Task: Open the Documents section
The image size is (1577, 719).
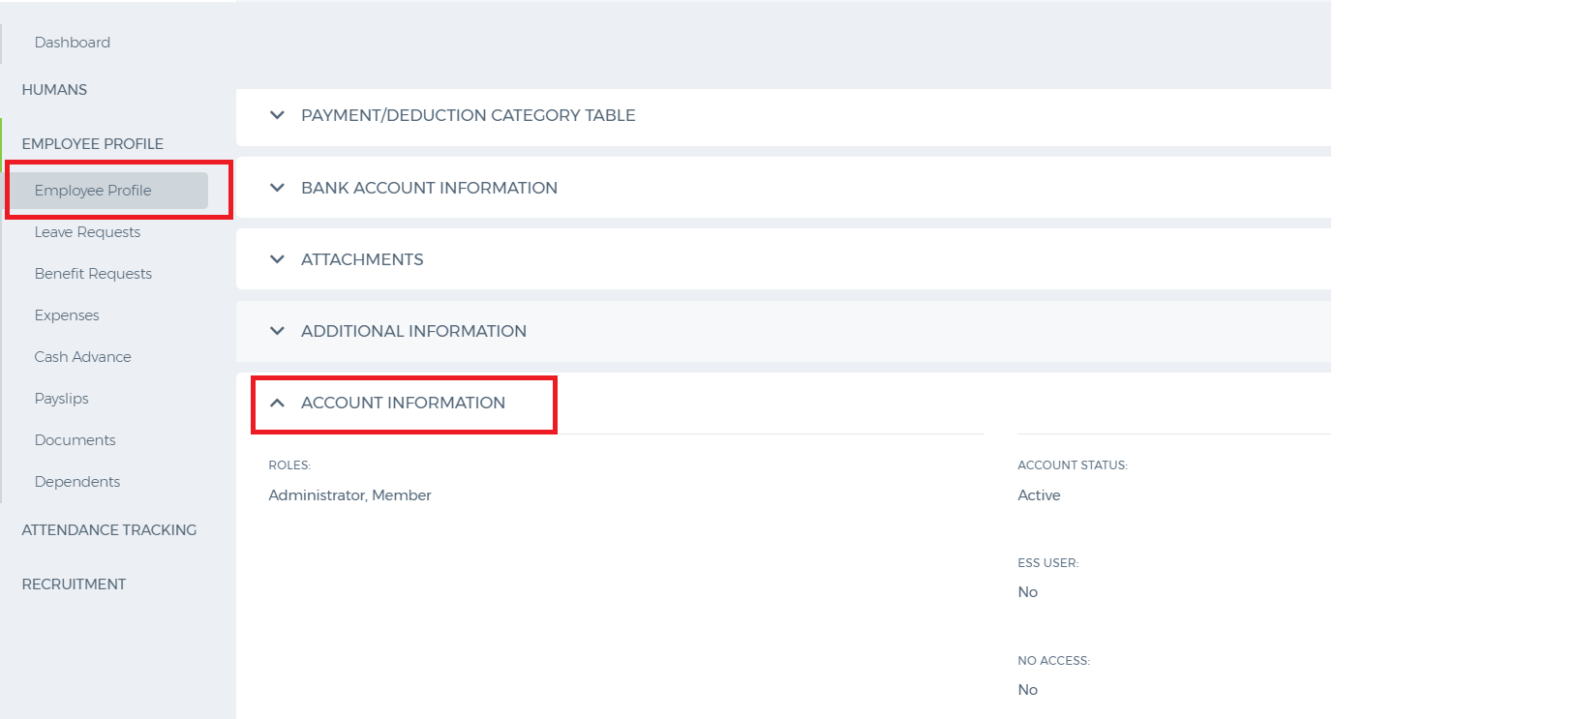Action: click(x=75, y=440)
